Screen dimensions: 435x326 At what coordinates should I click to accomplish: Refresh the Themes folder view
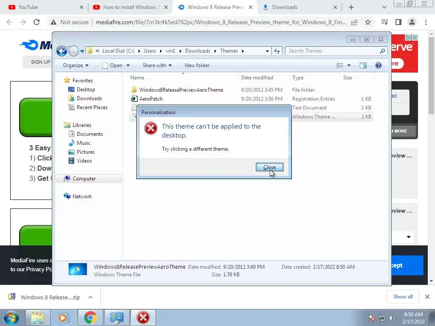point(277,51)
